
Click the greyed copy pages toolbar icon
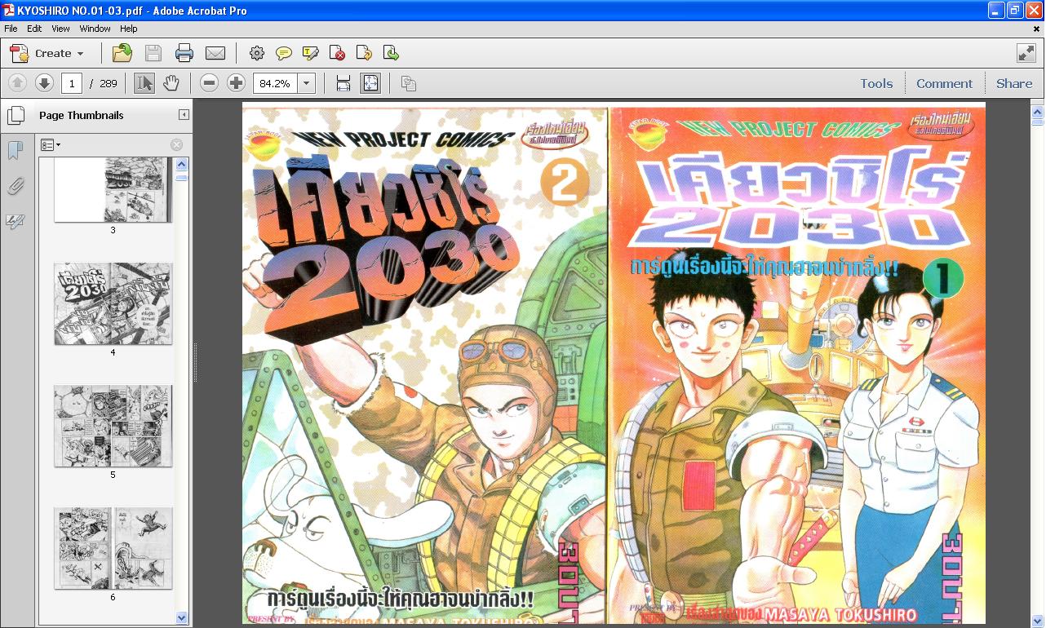pyautogui.click(x=409, y=83)
